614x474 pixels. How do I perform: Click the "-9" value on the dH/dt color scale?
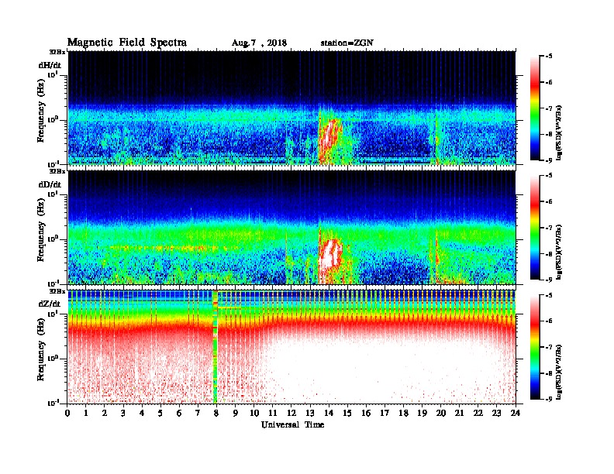click(548, 160)
